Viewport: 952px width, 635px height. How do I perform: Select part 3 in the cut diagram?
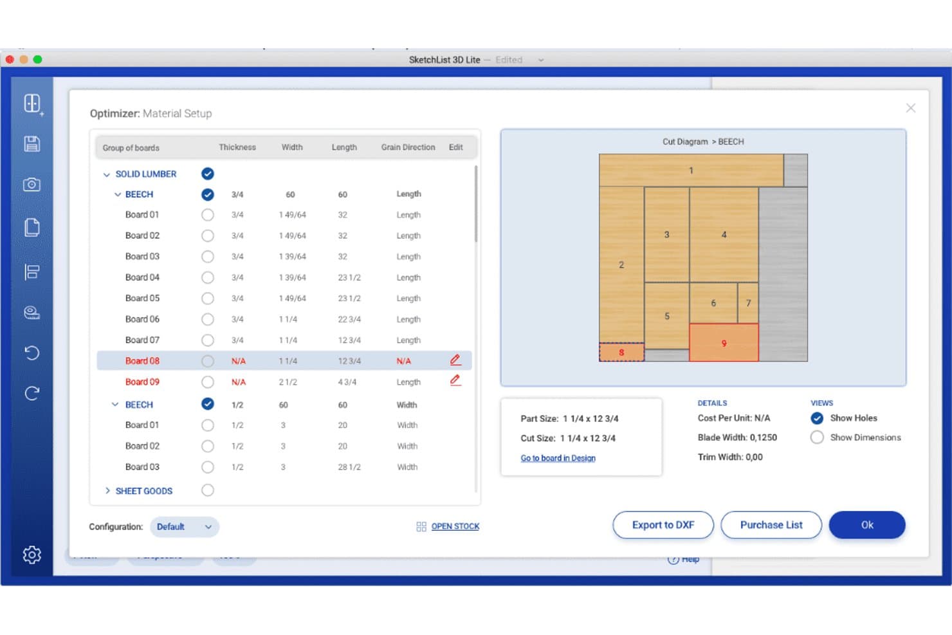pyautogui.click(x=666, y=235)
